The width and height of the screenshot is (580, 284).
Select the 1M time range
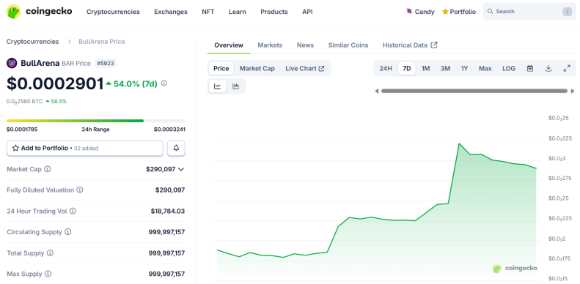coord(426,68)
